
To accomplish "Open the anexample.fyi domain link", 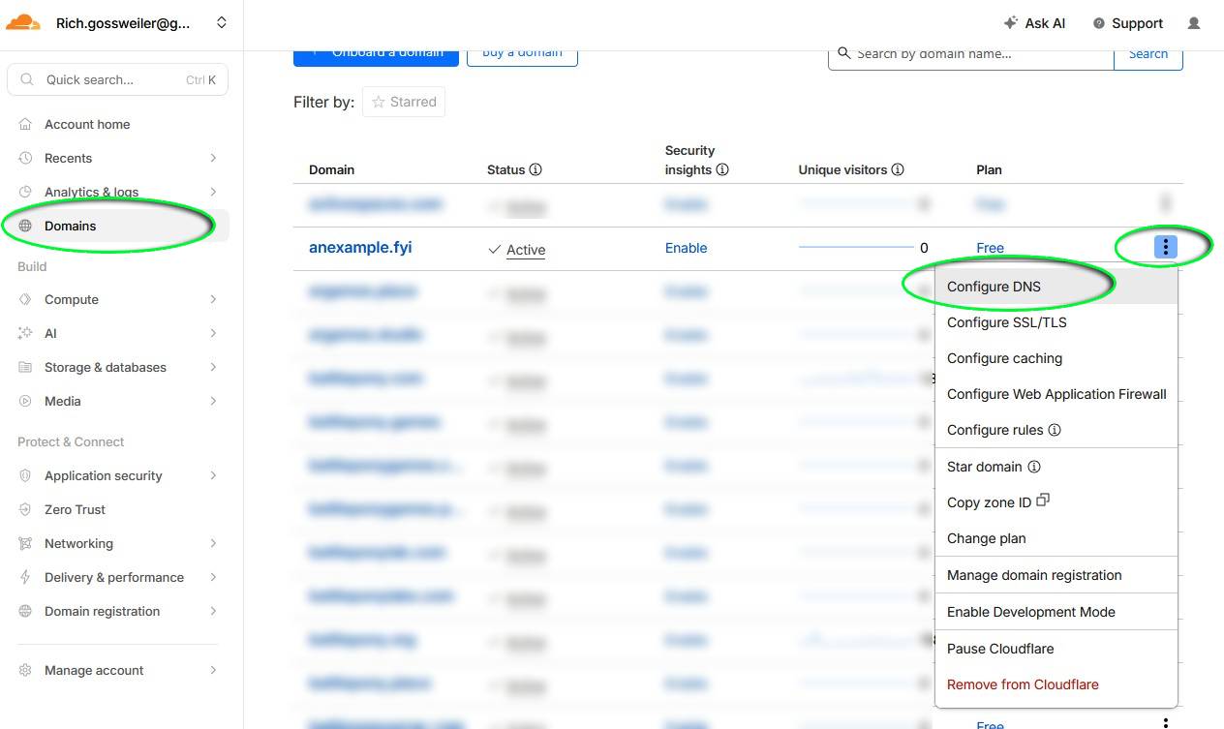I will (x=360, y=248).
